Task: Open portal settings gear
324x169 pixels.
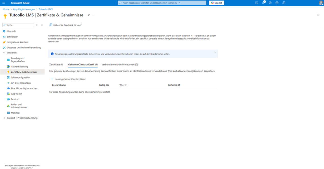Action: 270,3
